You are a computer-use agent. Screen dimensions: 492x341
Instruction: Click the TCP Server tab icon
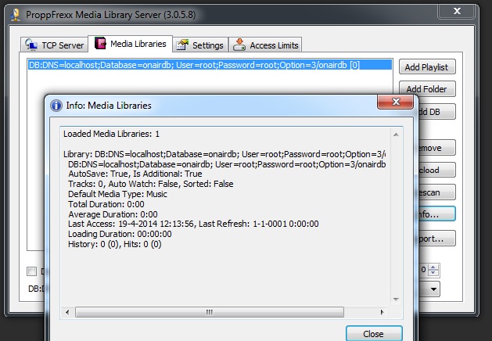31,45
